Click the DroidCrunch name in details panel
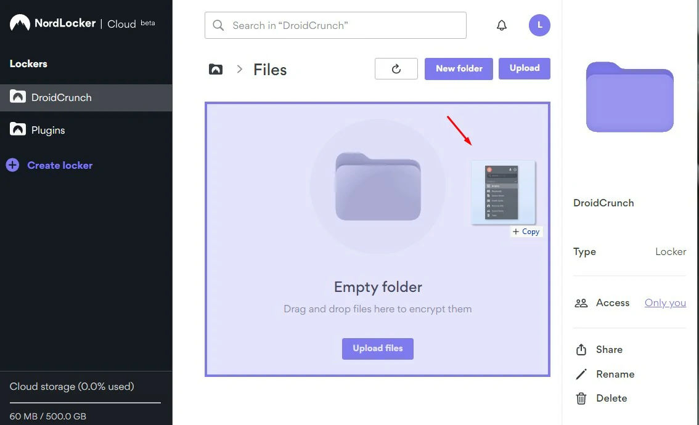This screenshot has width=699, height=425. click(603, 203)
